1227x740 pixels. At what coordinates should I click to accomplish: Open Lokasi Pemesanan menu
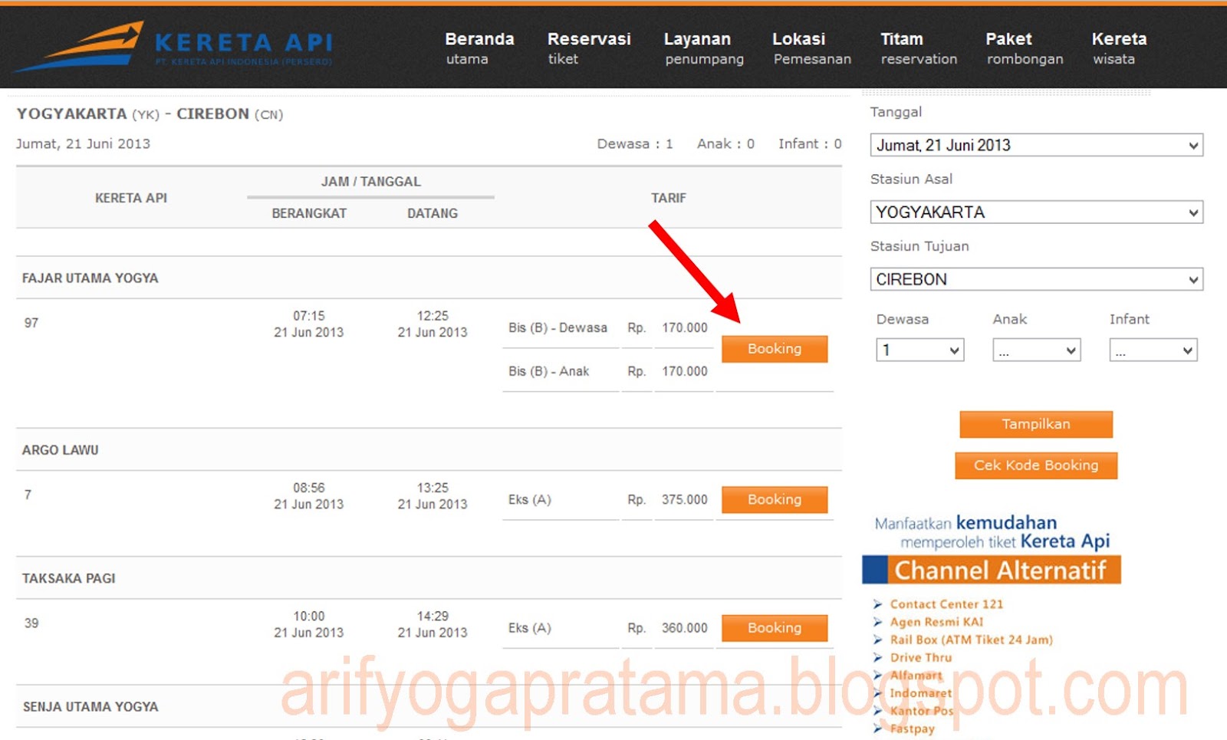point(811,48)
